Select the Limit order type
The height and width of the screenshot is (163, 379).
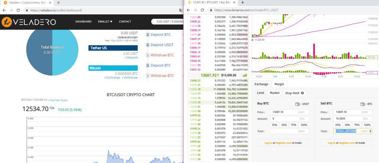(261, 93)
